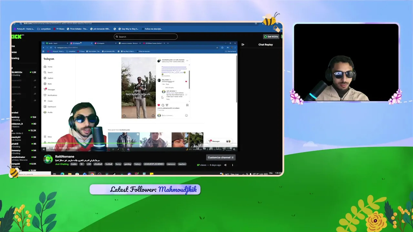Viewport: 413px width, 232px height.
Task: Open Instagram Search in the sidebar
Action: pos(49,72)
